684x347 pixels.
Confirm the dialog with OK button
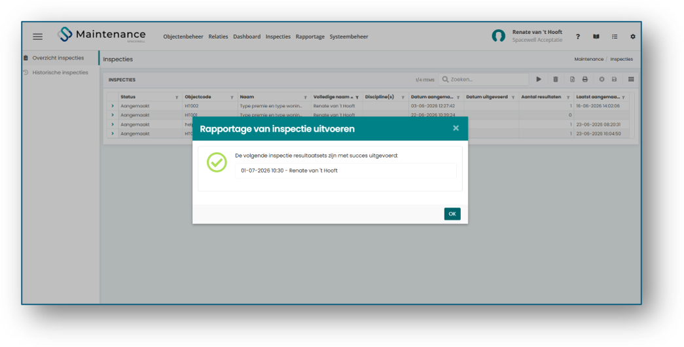click(x=452, y=214)
